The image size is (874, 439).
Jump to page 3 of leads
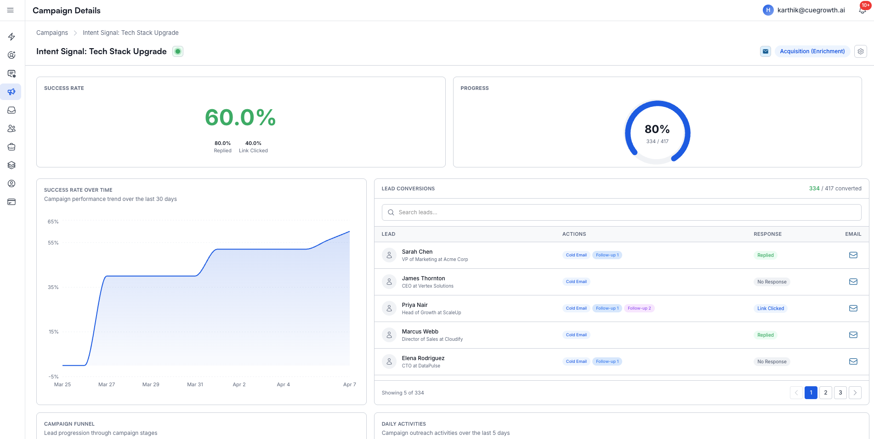840,393
